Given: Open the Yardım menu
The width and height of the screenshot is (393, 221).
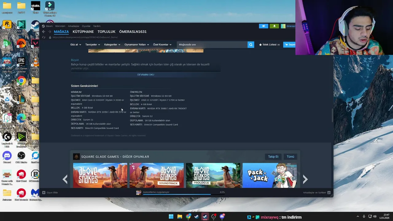Looking at the screenshot, I should click(x=97, y=26).
